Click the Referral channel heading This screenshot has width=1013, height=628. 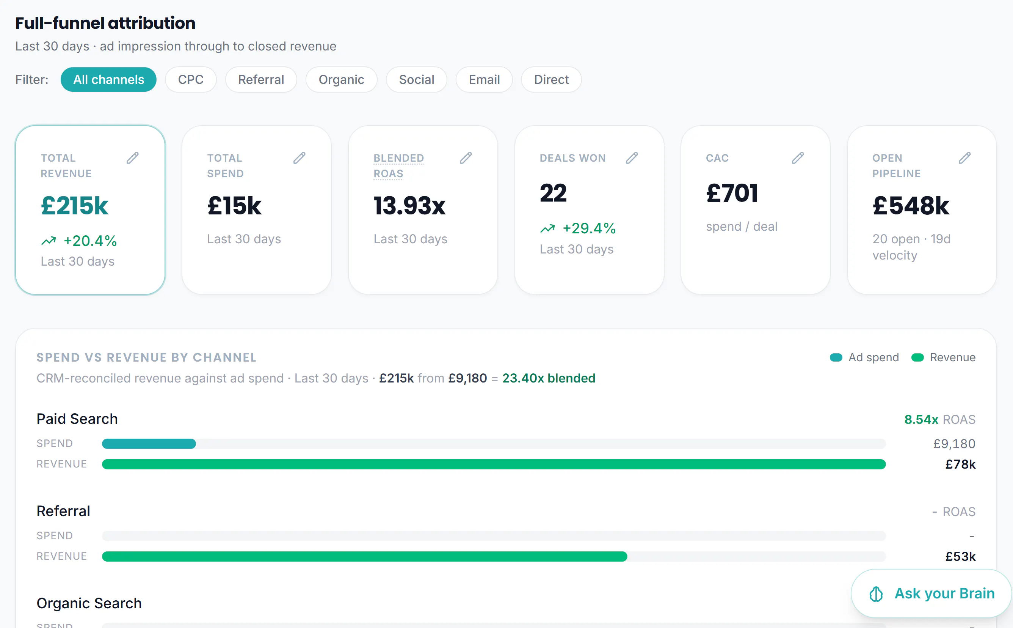(63, 511)
